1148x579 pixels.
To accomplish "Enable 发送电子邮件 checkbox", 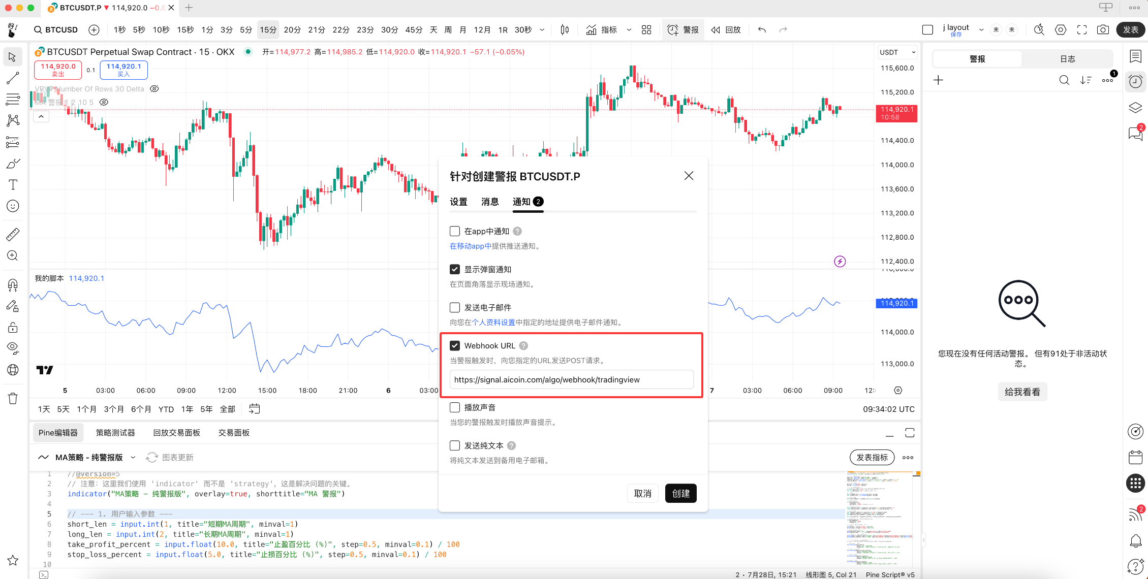I will (x=455, y=308).
